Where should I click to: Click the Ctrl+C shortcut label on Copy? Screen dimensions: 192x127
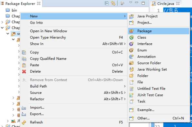(x=117, y=52)
